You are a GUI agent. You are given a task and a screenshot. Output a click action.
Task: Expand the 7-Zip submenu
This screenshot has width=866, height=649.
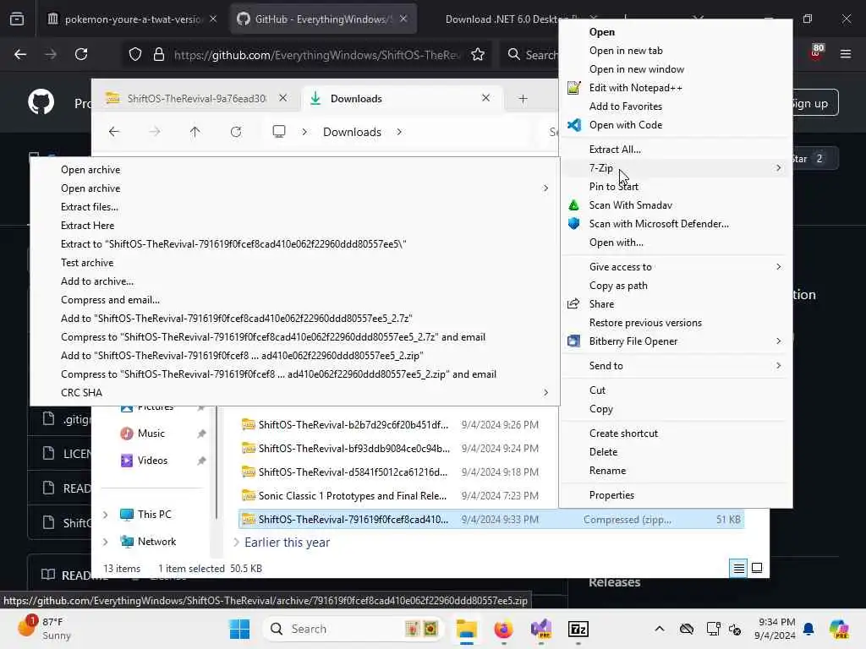(x=676, y=168)
